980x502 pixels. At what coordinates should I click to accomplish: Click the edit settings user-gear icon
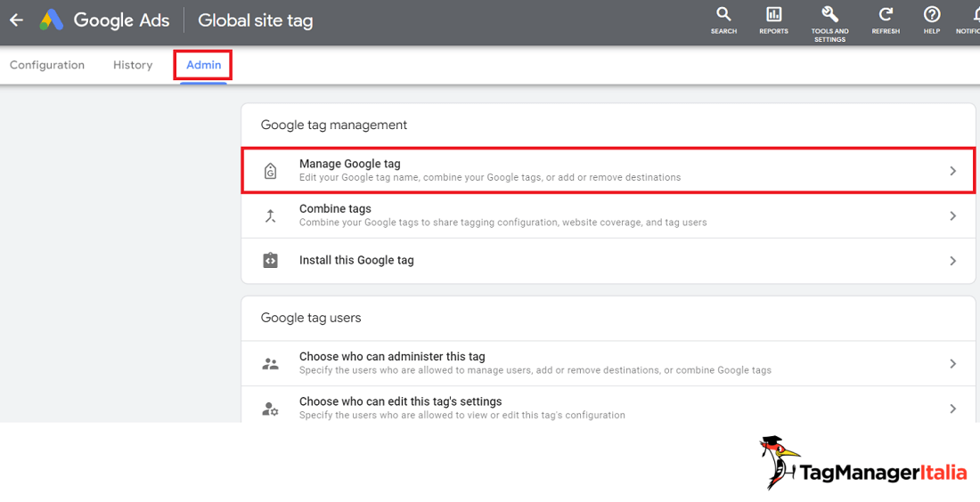click(x=270, y=409)
